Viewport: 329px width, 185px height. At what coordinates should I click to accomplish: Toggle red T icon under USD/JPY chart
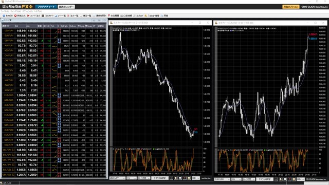[x=185, y=178]
